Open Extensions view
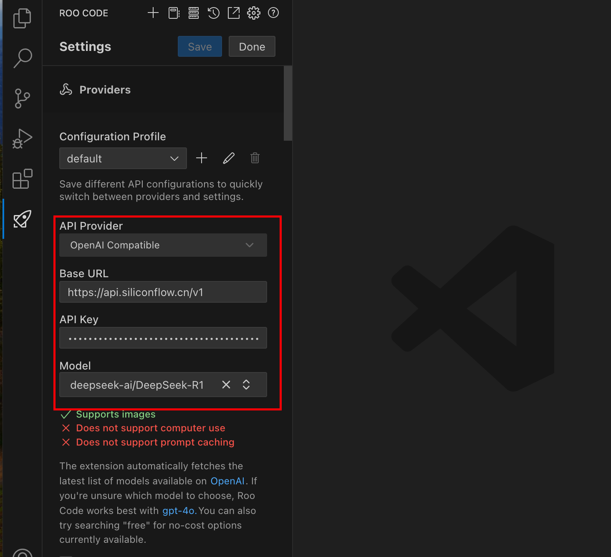This screenshot has height=557, width=611. 23,179
